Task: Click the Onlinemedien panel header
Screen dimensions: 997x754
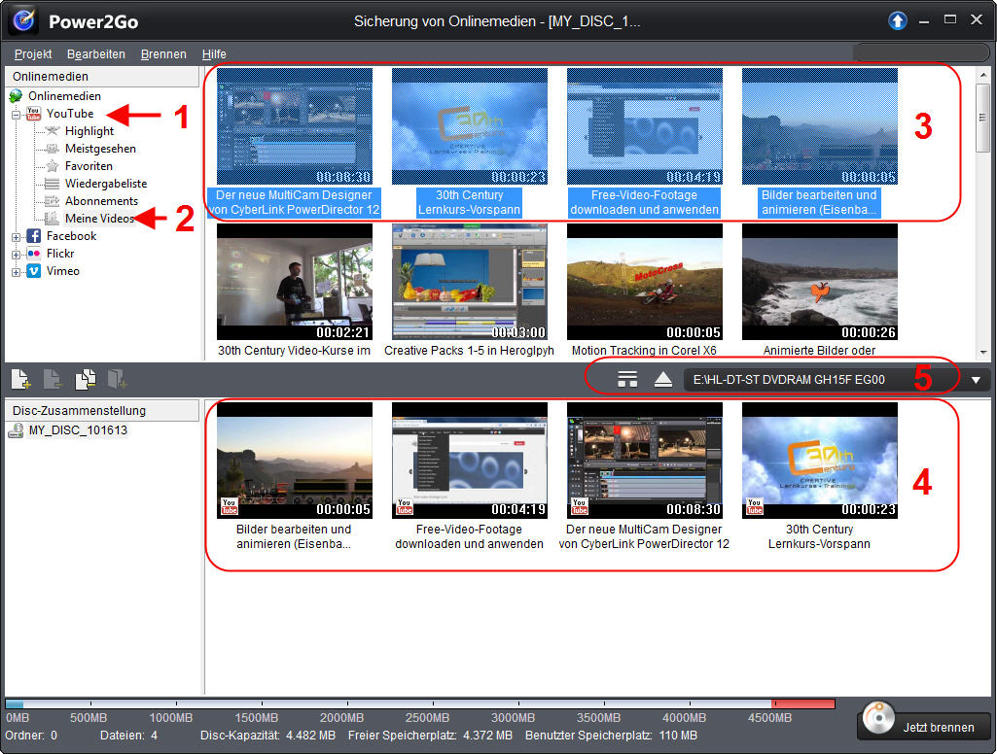Action: [x=102, y=76]
